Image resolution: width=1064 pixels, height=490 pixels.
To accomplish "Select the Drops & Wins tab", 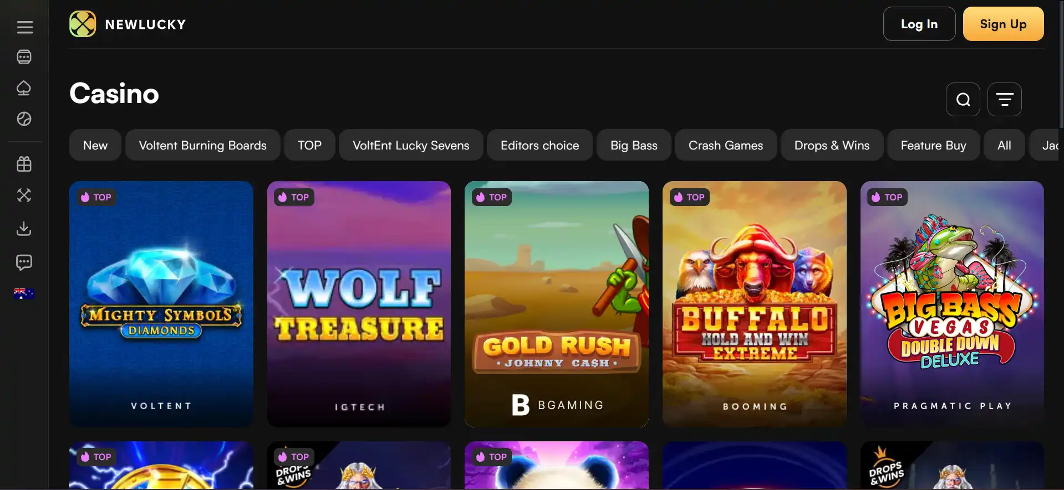I will [832, 145].
